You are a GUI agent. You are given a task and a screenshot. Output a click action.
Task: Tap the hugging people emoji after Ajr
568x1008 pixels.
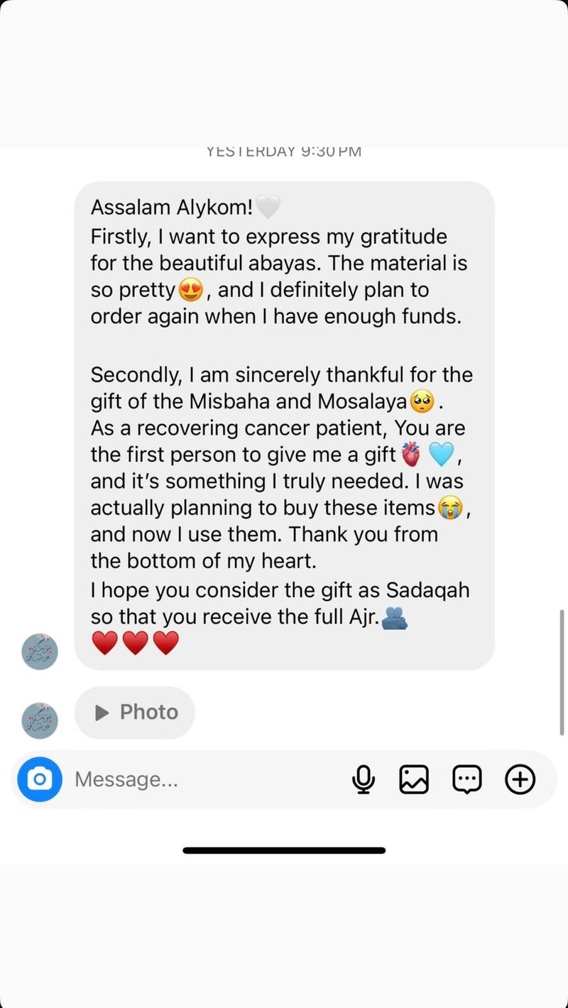click(x=395, y=617)
